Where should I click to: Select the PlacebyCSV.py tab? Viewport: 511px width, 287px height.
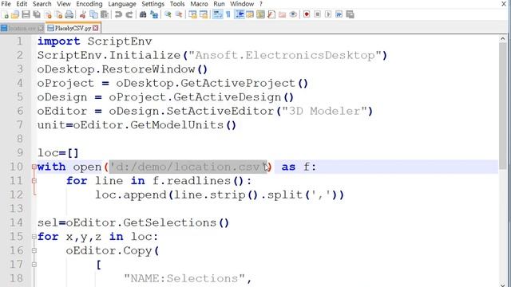73,28
